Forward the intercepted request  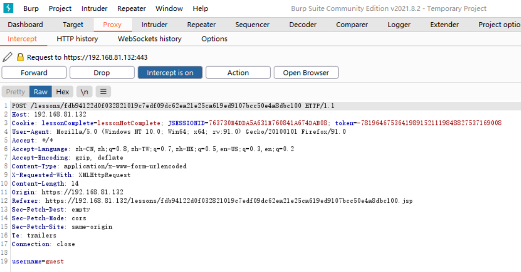click(34, 73)
